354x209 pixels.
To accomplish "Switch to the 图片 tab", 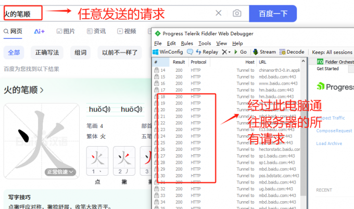I will [66, 31].
